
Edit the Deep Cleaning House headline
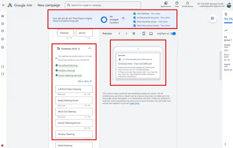[74, 101]
